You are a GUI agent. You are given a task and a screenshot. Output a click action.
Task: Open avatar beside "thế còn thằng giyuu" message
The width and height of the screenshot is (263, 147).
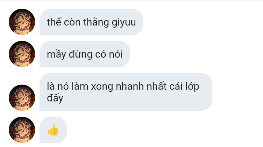pos(22,22)
